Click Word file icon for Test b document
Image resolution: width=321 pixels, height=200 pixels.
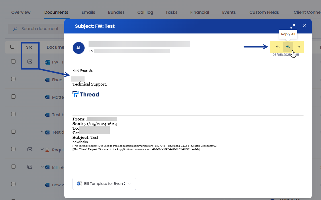(x=47, y=115)
